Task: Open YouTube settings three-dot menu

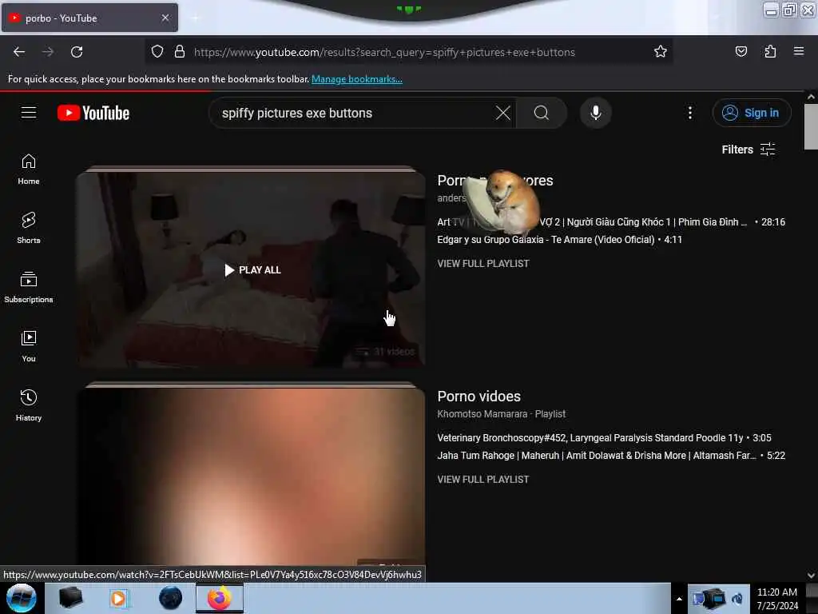Action: click(x=689, y=113)
